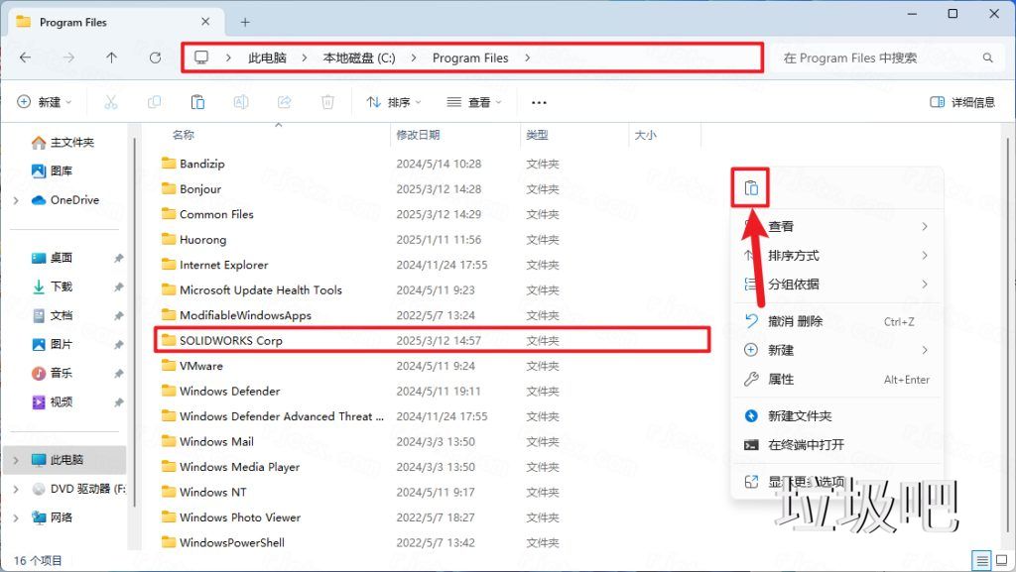Open the 新建 (New) dropdown in toolbar
This screenshot has width=1016, height=572.
point(43,102)
